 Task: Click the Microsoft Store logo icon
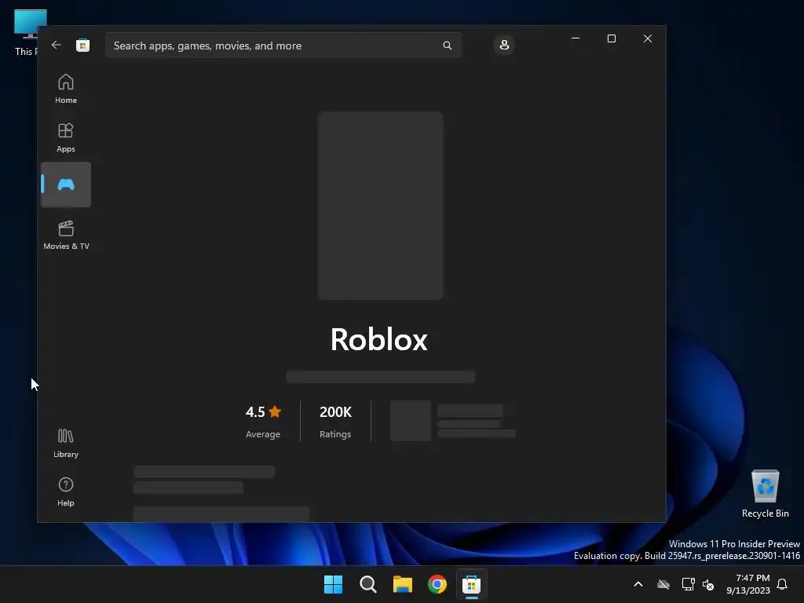82,45
